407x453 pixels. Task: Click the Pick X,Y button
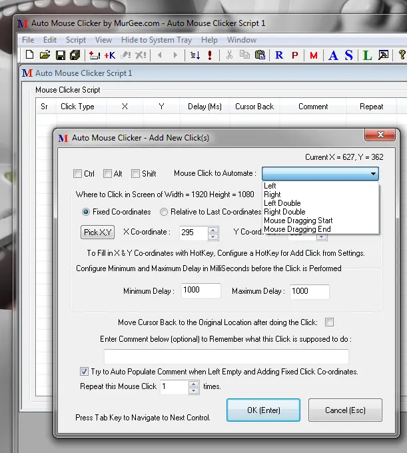pyautogui.click(x=98, y=232)
